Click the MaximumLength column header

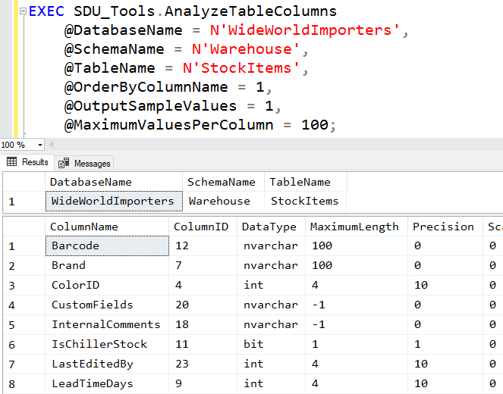tap(357, 227)
